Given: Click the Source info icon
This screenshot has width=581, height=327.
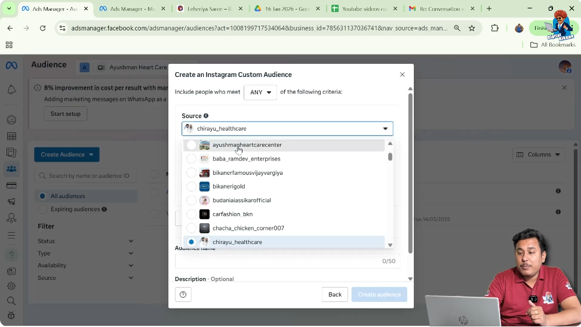Looking at the screenshot, I should tap(206, 116).
